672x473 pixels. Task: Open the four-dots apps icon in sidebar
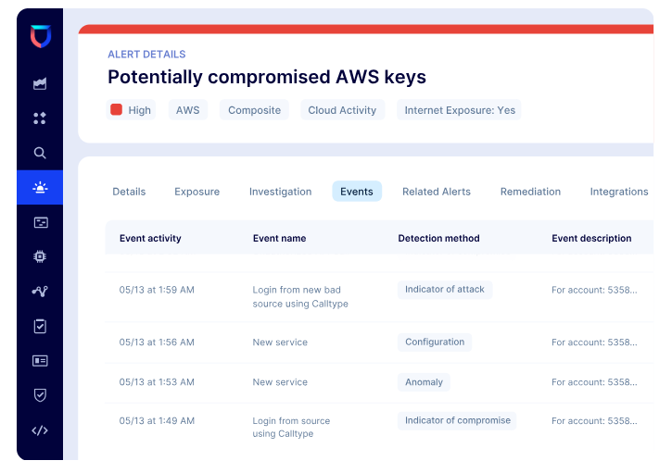40,118
